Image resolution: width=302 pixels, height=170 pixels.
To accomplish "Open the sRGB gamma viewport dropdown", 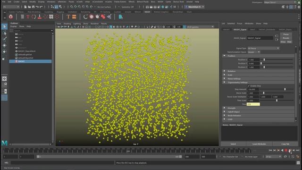I will [x=200, y=27].
